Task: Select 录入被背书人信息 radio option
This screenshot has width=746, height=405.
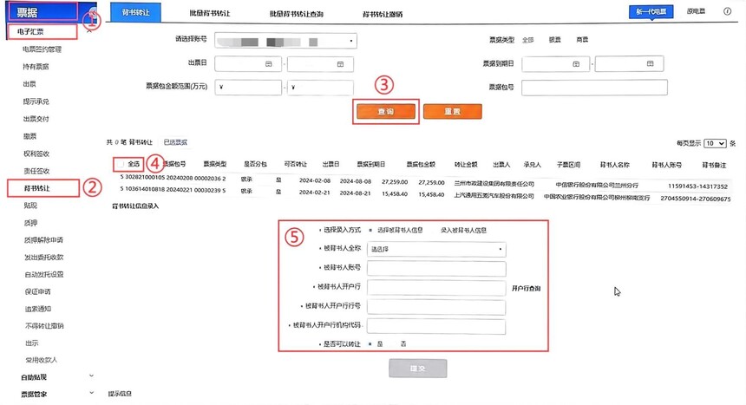Action: point(463,231)
